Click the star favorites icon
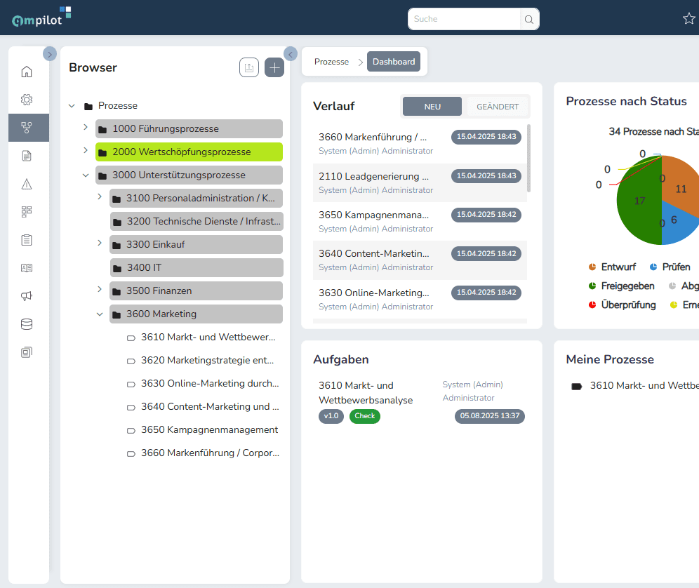This screenshot has width=699, height=588. pyautogui.click(x=688, y=19)
